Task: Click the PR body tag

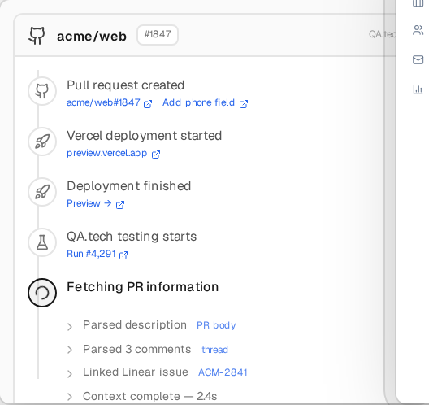Action: 216,325
